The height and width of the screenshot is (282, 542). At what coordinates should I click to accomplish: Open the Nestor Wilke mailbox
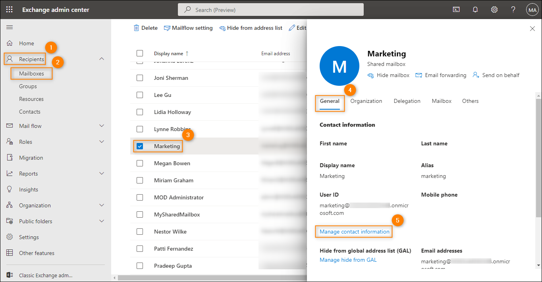point(170,232)
